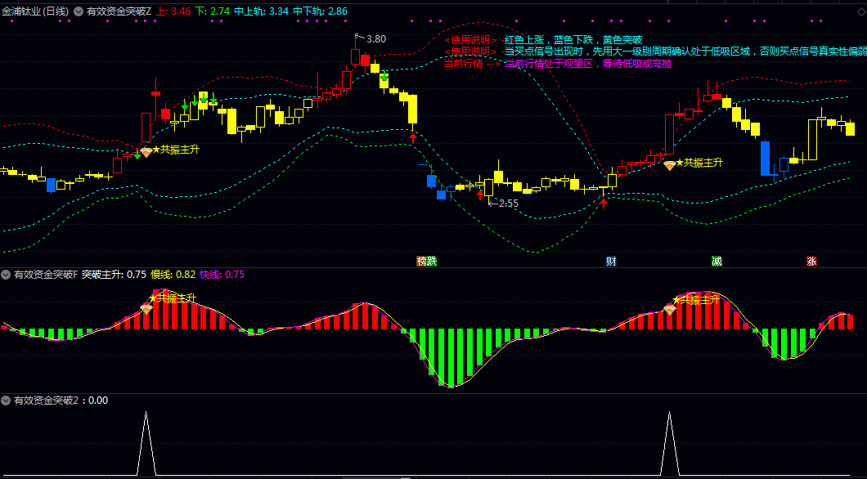Click the second ★共振主升 label in the main chart
867x479 pixels.
click(699, 163)
